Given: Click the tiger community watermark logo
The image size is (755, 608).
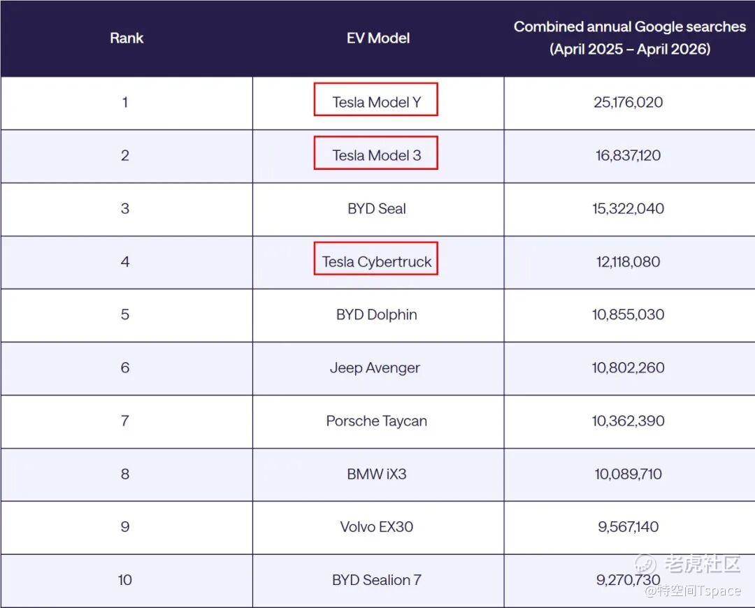Looking at the screenshot, I should 687,563.
